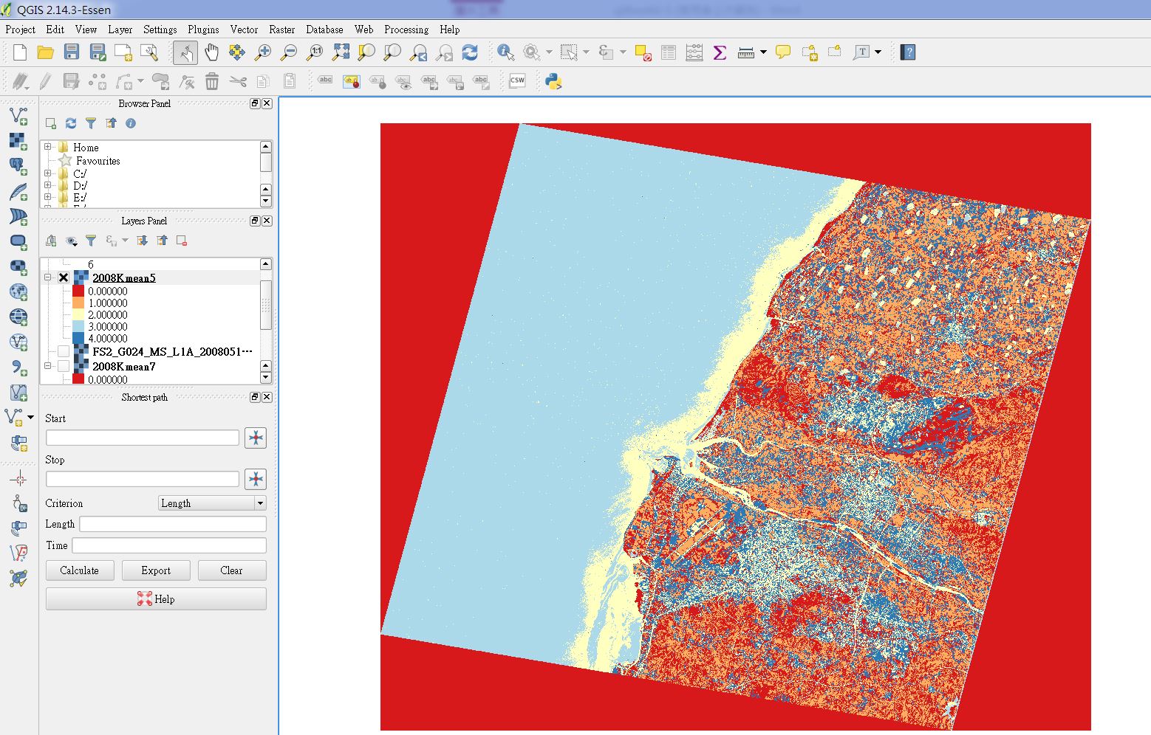The height and width of the screenshot is (735, 1151).
Task: Open the measure tool dropdown arrow
Action: pos(763,52)
